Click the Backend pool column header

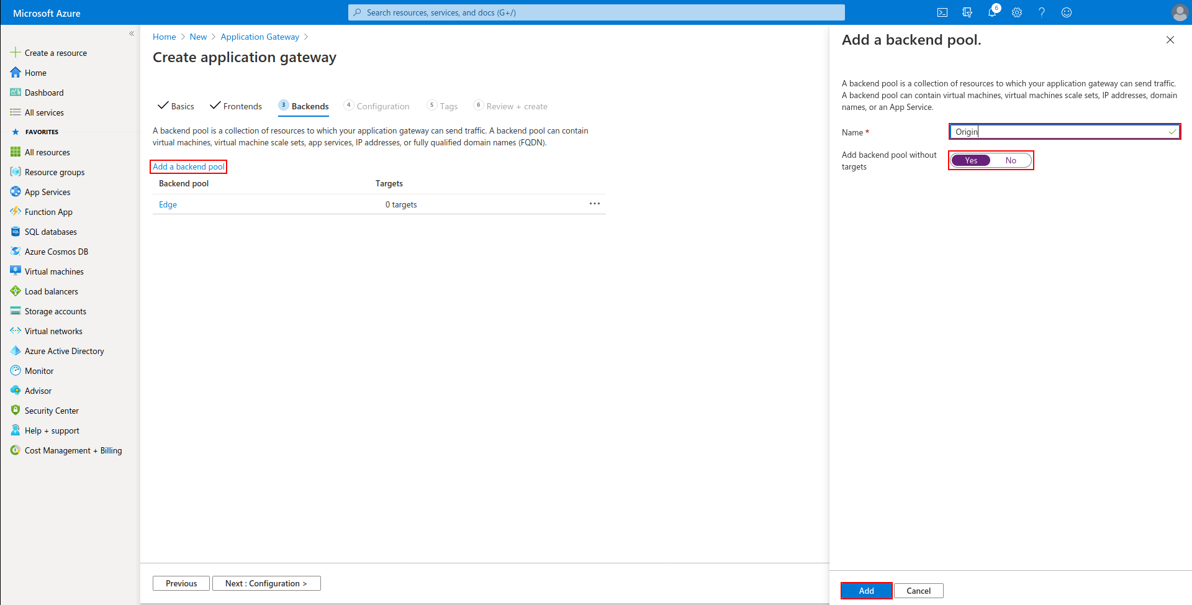(184, 183)
